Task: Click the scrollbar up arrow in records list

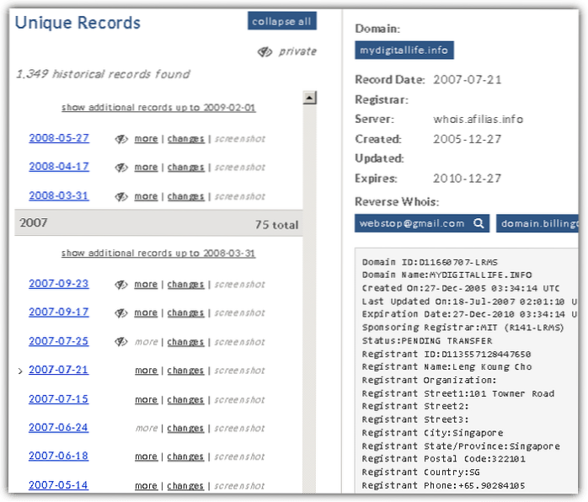Action: [x=309, y=99]
